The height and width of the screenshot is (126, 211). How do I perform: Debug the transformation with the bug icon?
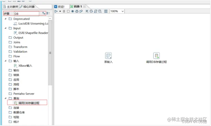coord(77,11)
